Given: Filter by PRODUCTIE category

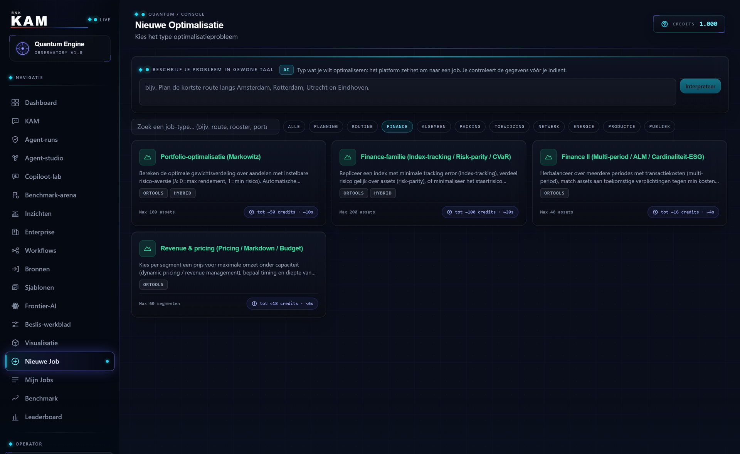Looking at the screenshot, I should click(x=622, y=127).
